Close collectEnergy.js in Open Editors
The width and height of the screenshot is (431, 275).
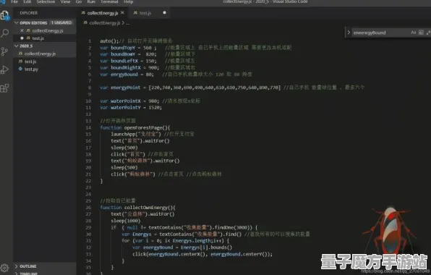(22, 30)
